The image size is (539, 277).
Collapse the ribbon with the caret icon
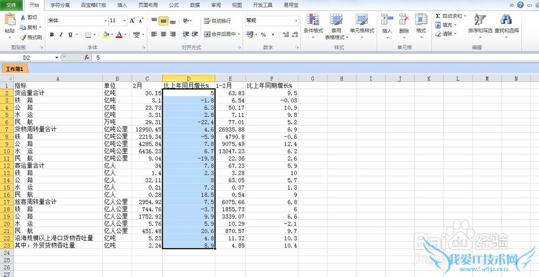click(512, 5)
